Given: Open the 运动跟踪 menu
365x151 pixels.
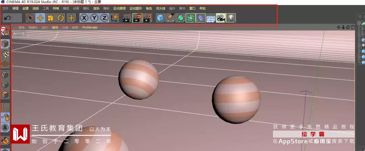Looking at the screenshot, I should point(119,8).
